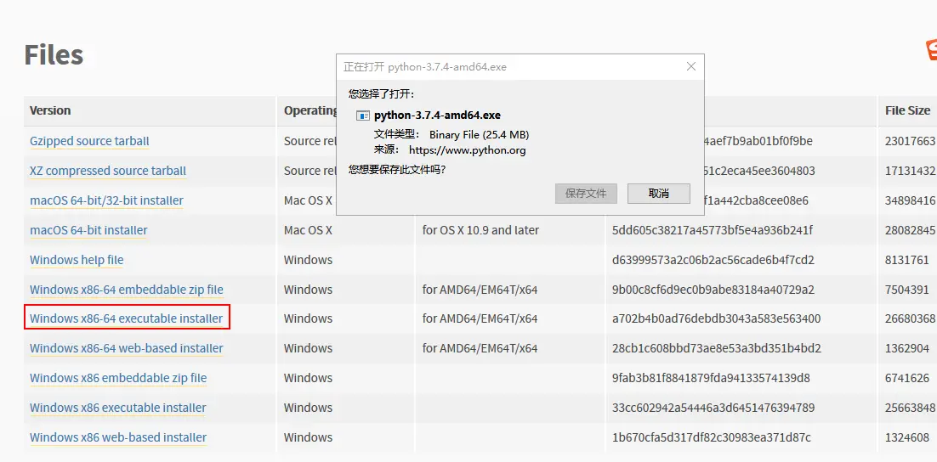
Task: Click MD5 hash 9fab3b81f8841879fda94133574139d8
Action: (711, 378)
